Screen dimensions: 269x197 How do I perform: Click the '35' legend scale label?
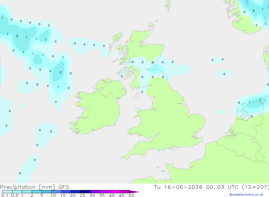coord(102,195)
